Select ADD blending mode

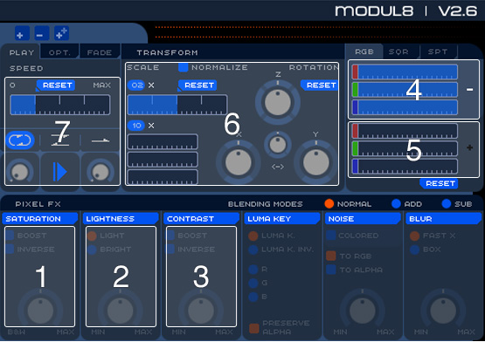point(396,203)
